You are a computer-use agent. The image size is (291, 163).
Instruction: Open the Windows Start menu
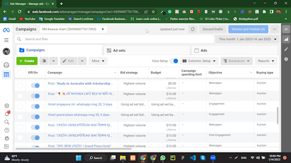(x=78, y=158)
